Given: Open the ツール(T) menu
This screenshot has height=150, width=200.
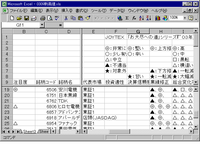Looking at the screenshot, I should (x=99, y=10).
